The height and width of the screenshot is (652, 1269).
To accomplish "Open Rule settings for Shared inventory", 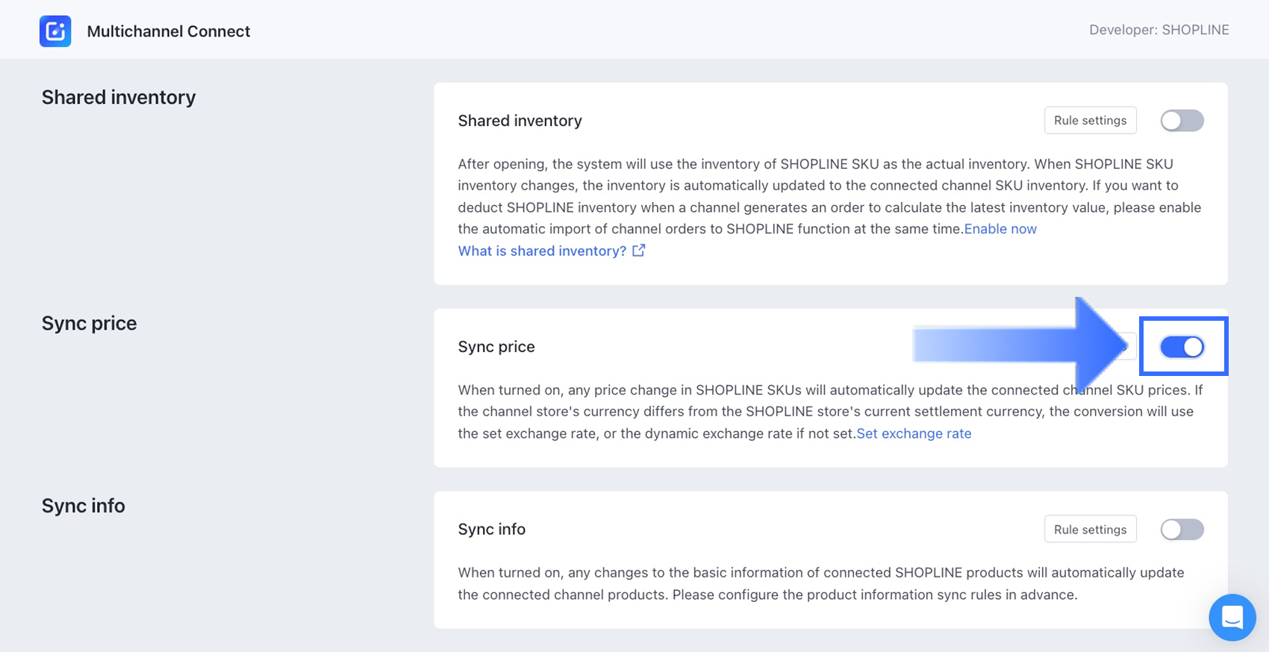I will pyautogui.click(x=1090, y=121).
